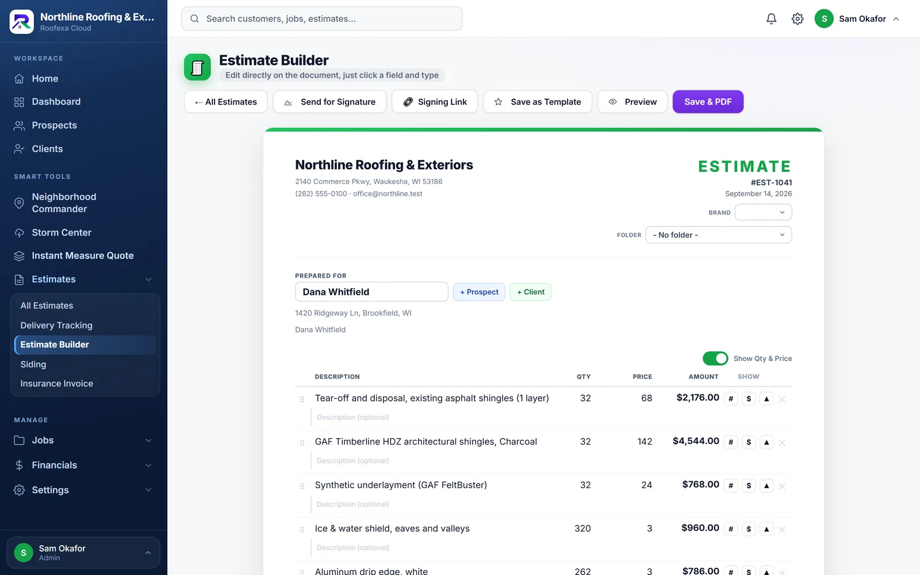Screen dimensions: 920x575
Task: Delete the Ice & water shield line item
Action: pos(782,530)
